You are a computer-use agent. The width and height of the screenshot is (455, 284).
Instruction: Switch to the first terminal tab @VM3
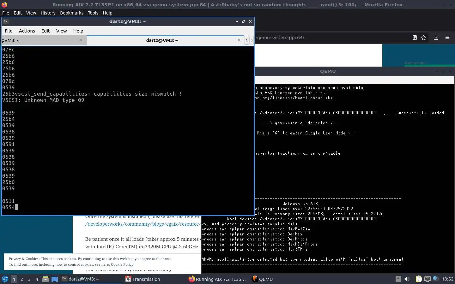(44, 40)
